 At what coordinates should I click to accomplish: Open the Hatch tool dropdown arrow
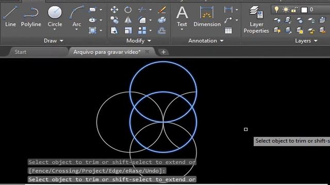point(101,31)
